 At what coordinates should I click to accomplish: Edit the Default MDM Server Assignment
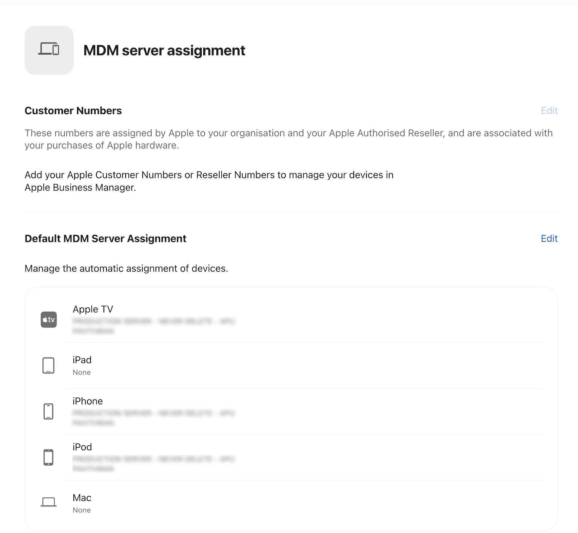[549, 238]
